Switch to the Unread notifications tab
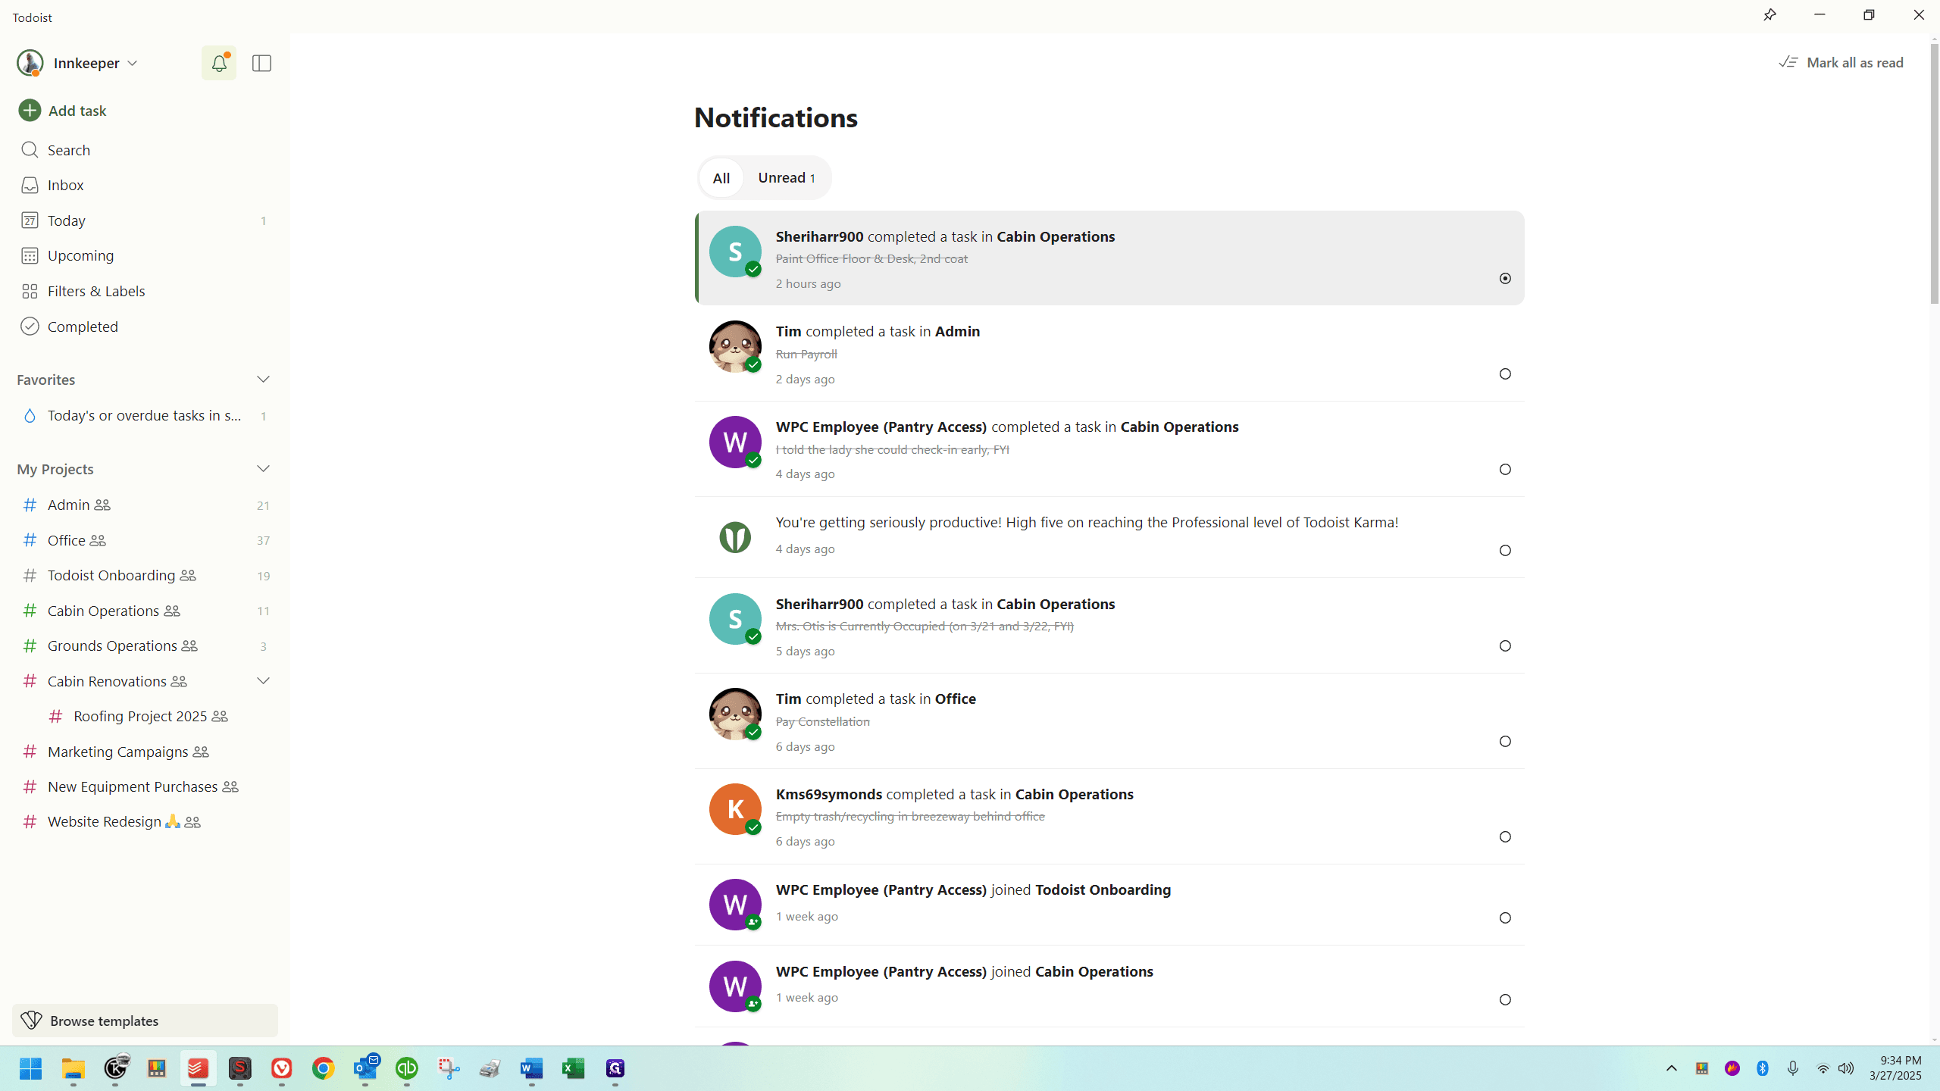The height and width of the screenshot is (1091, 1940). [x=787, y=178]
